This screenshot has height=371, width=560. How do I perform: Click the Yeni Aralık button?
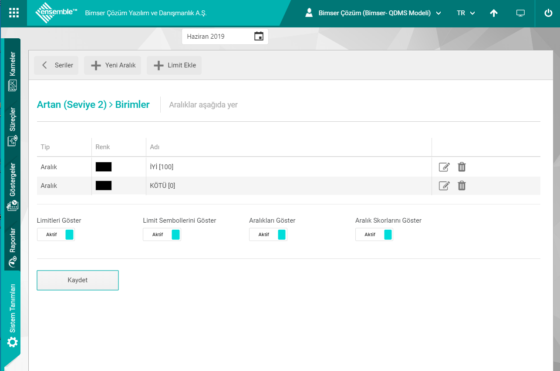click(113, 65)
